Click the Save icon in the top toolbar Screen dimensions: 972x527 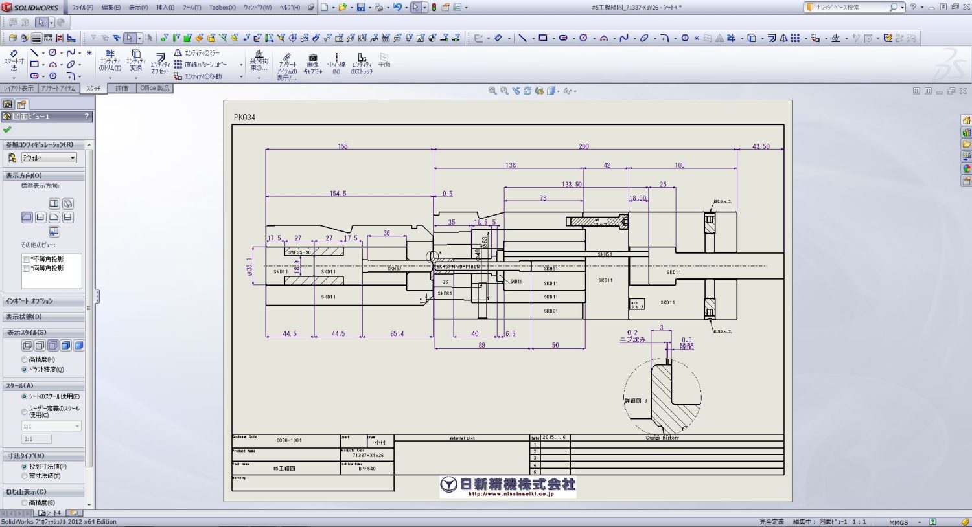[361, 7]
